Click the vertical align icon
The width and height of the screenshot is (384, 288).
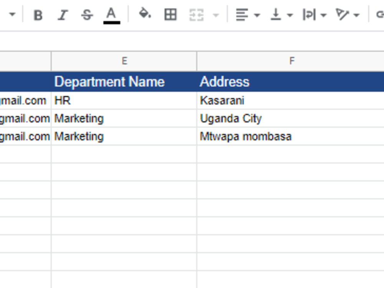coord(276,15)
